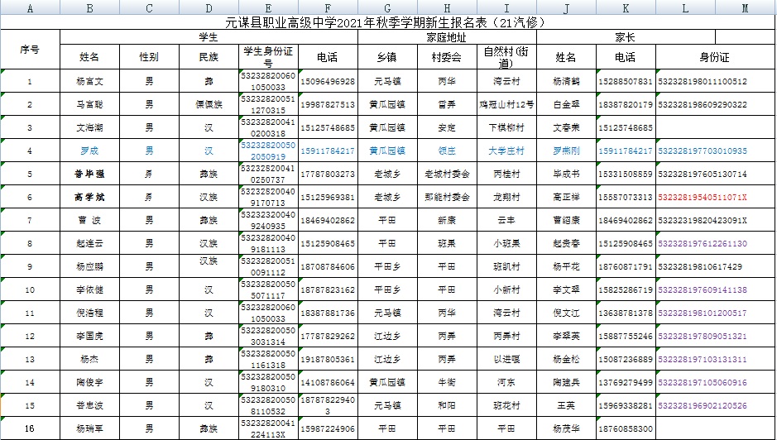
Task: Click student name cell 杨杰
Action: [89, 359]
